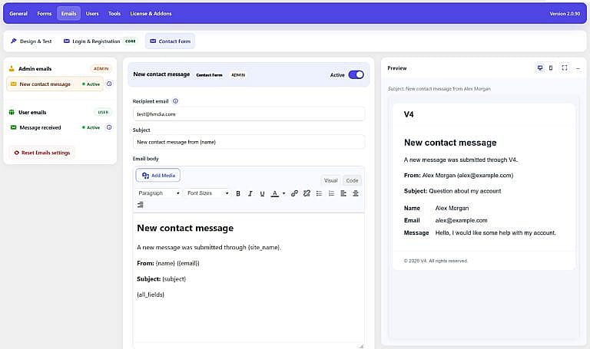Screen dimensions: 590x349
Task: Switch preview to mobile view
Action: (x=551, y=68)
